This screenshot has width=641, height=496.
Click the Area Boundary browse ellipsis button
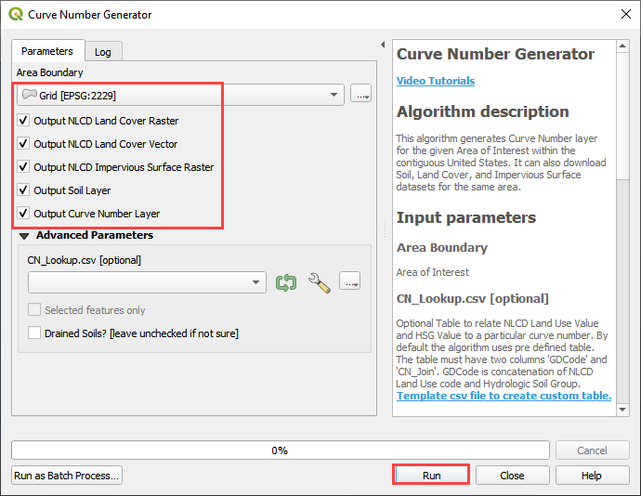360,94
